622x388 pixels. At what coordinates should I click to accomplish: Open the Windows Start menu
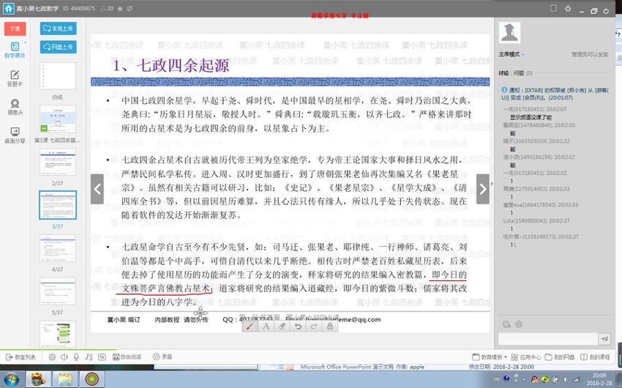coord(11,380)
